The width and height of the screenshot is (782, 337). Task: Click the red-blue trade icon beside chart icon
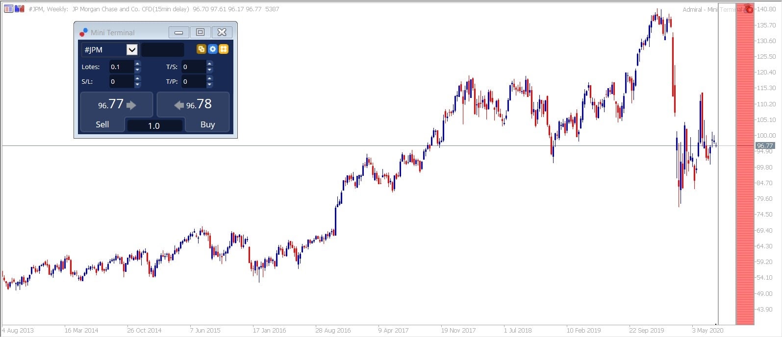pos(20,8)
